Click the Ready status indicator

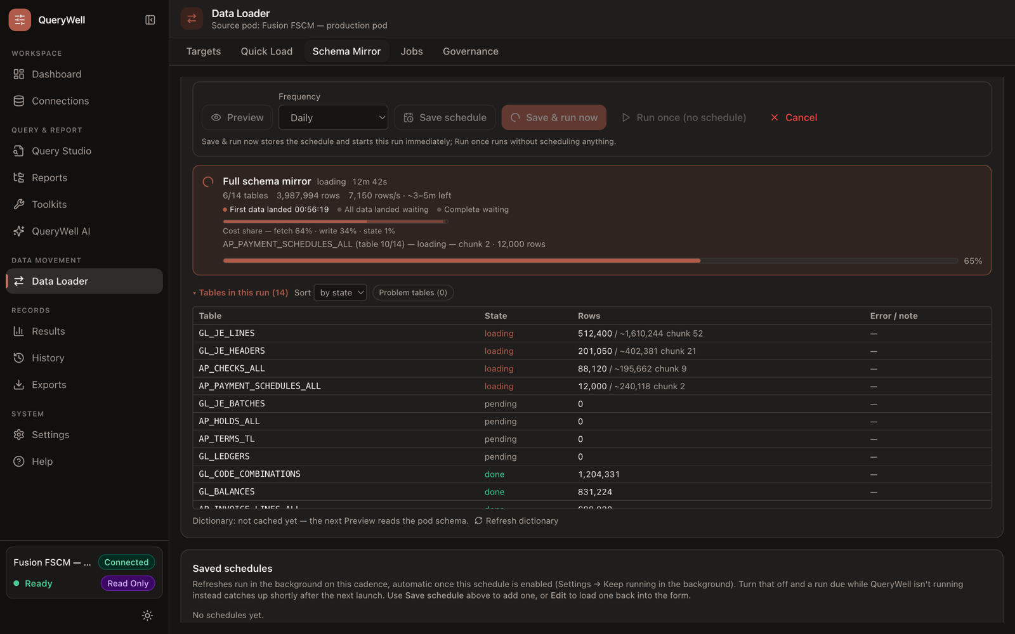(x=33, y=583)
